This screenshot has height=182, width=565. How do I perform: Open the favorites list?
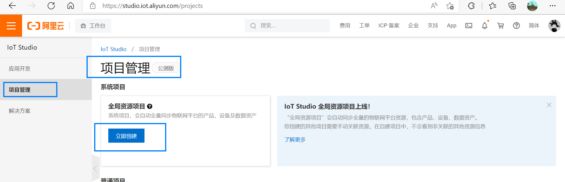(493, 6)
